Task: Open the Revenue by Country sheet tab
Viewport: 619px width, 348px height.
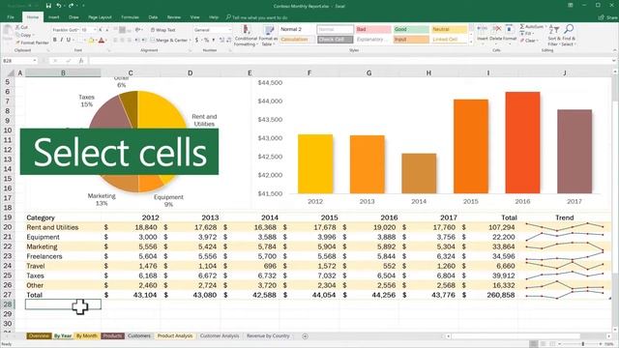Action: pos(269,335)
